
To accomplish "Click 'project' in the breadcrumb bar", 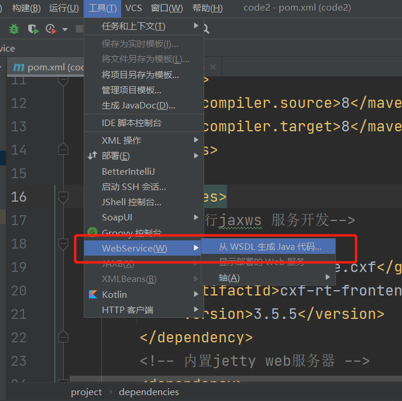I will coord(86,392).
